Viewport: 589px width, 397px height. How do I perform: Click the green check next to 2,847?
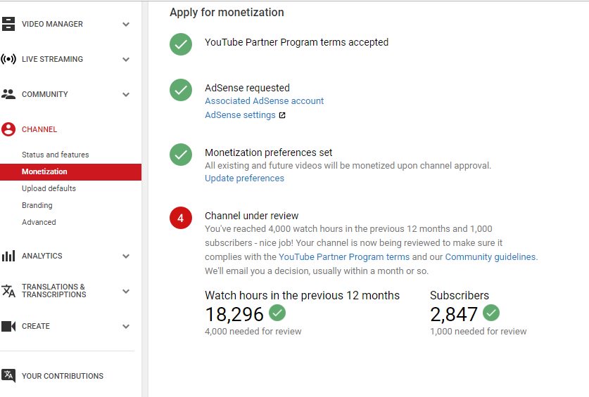point(491,313)
